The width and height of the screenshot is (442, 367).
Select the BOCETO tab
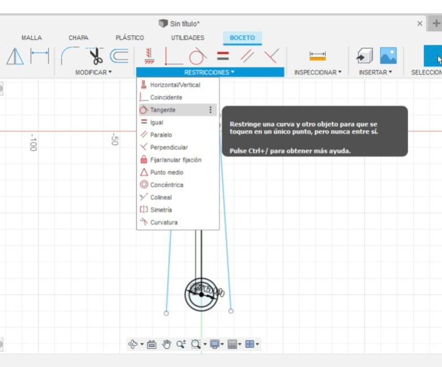(243, 38)
